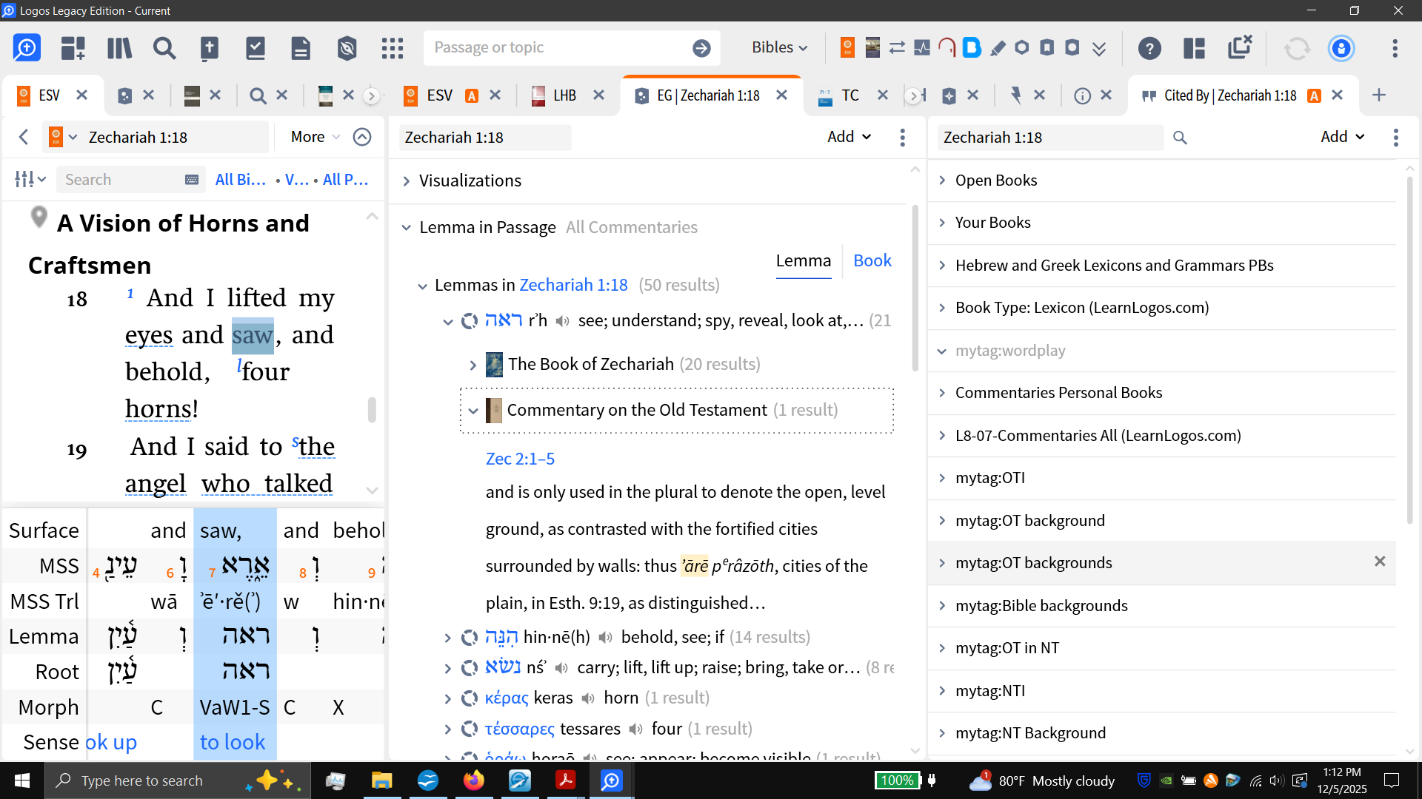The width and height of the screenshot is (1422, 799).
Task: Open the Guides compass shield icon
Action: click(x=347, y=49)
